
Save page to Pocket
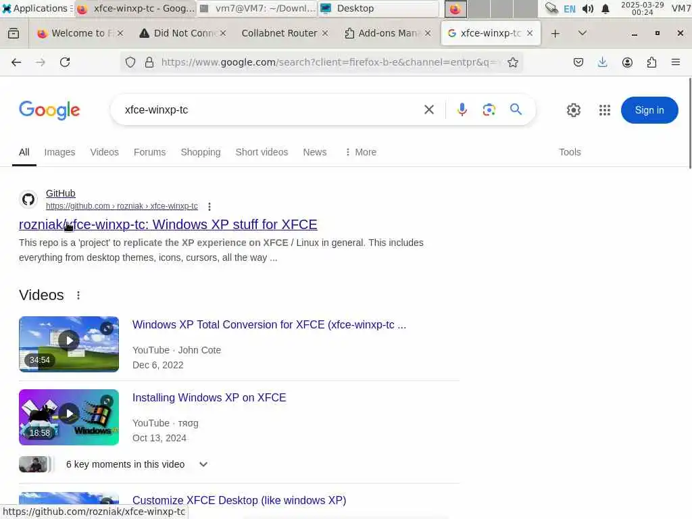[578, 62]
